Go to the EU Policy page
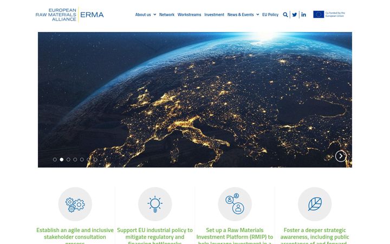The width and height of the screenshot is (390, 244). coord(270,15)
